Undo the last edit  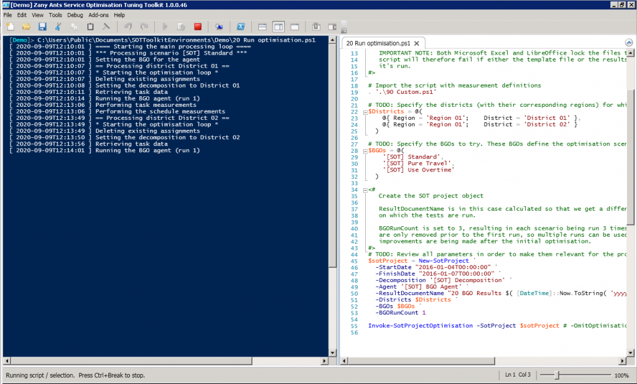point(128,27)
